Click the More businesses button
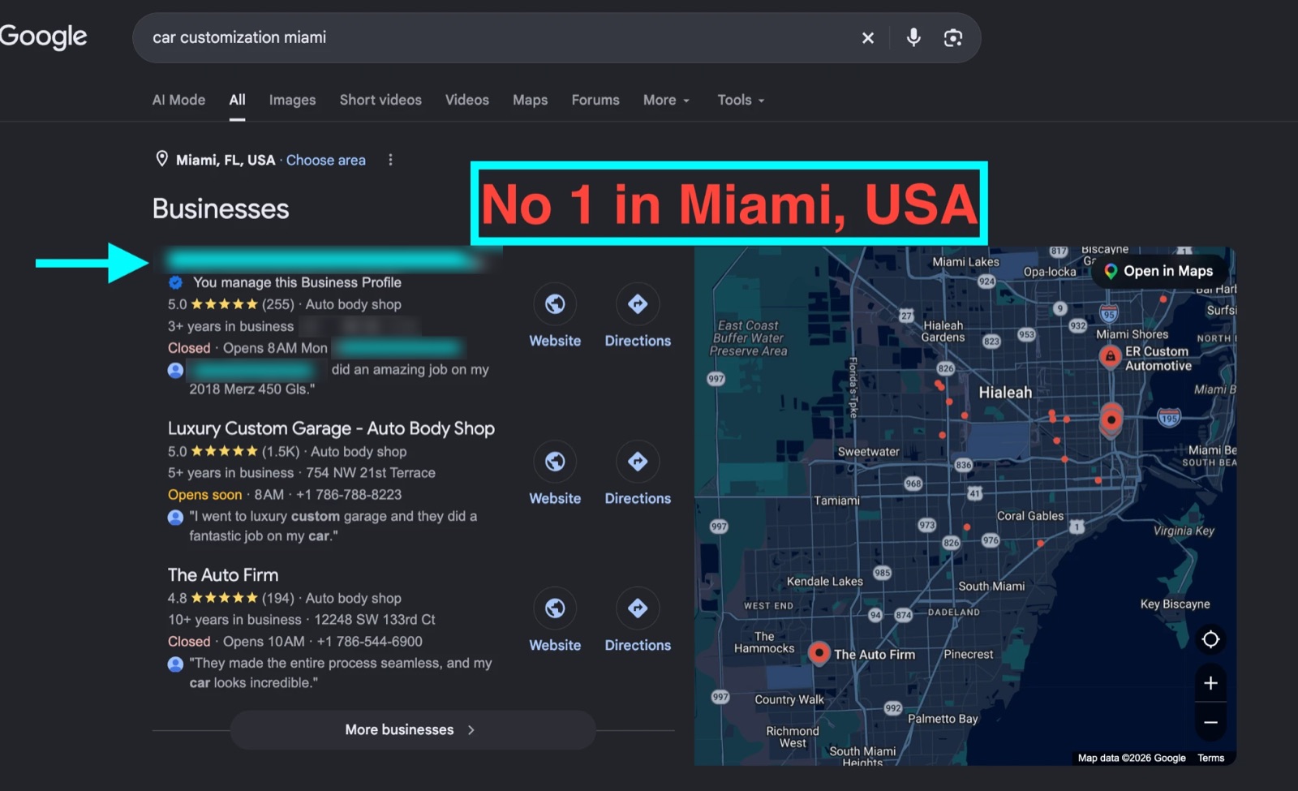Image resolution: width=1298 pixels, height=791 pixels. [x=412, y=729]
